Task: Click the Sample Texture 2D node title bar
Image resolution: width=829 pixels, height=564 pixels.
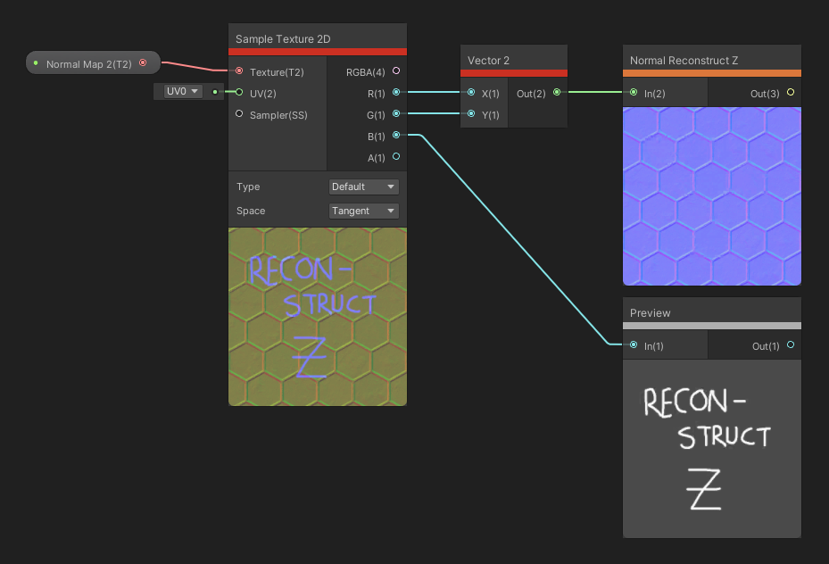Action: point(317,38)
